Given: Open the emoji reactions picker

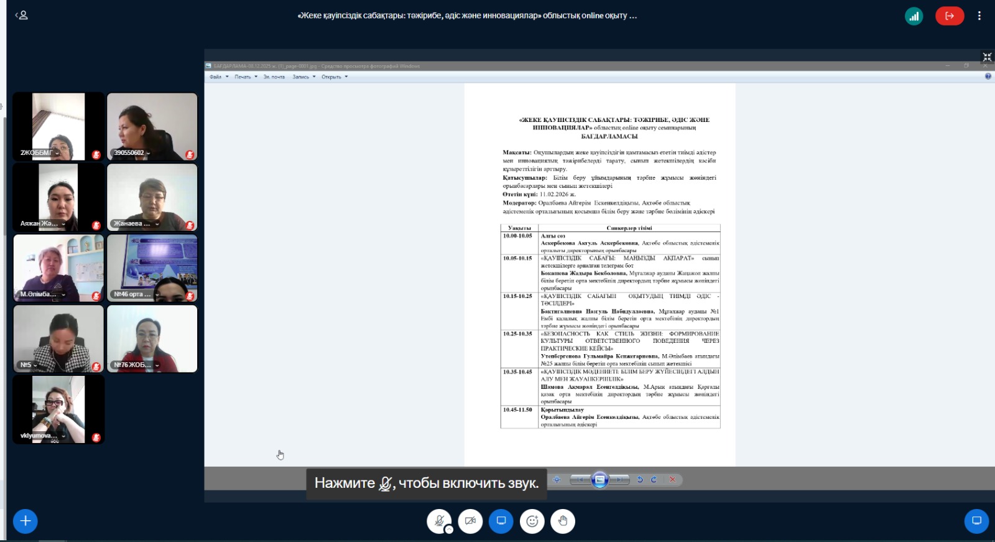Looking at the screenshot, I should (532, 521).
